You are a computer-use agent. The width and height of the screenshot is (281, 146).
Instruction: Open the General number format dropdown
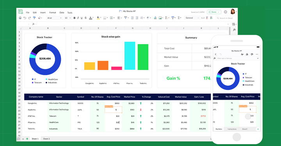192,18
